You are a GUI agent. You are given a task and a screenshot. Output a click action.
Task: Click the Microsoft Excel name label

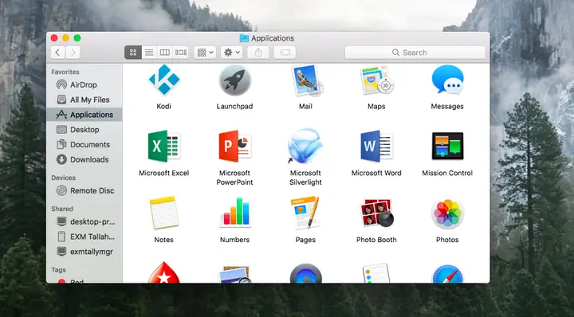(163, 173)
